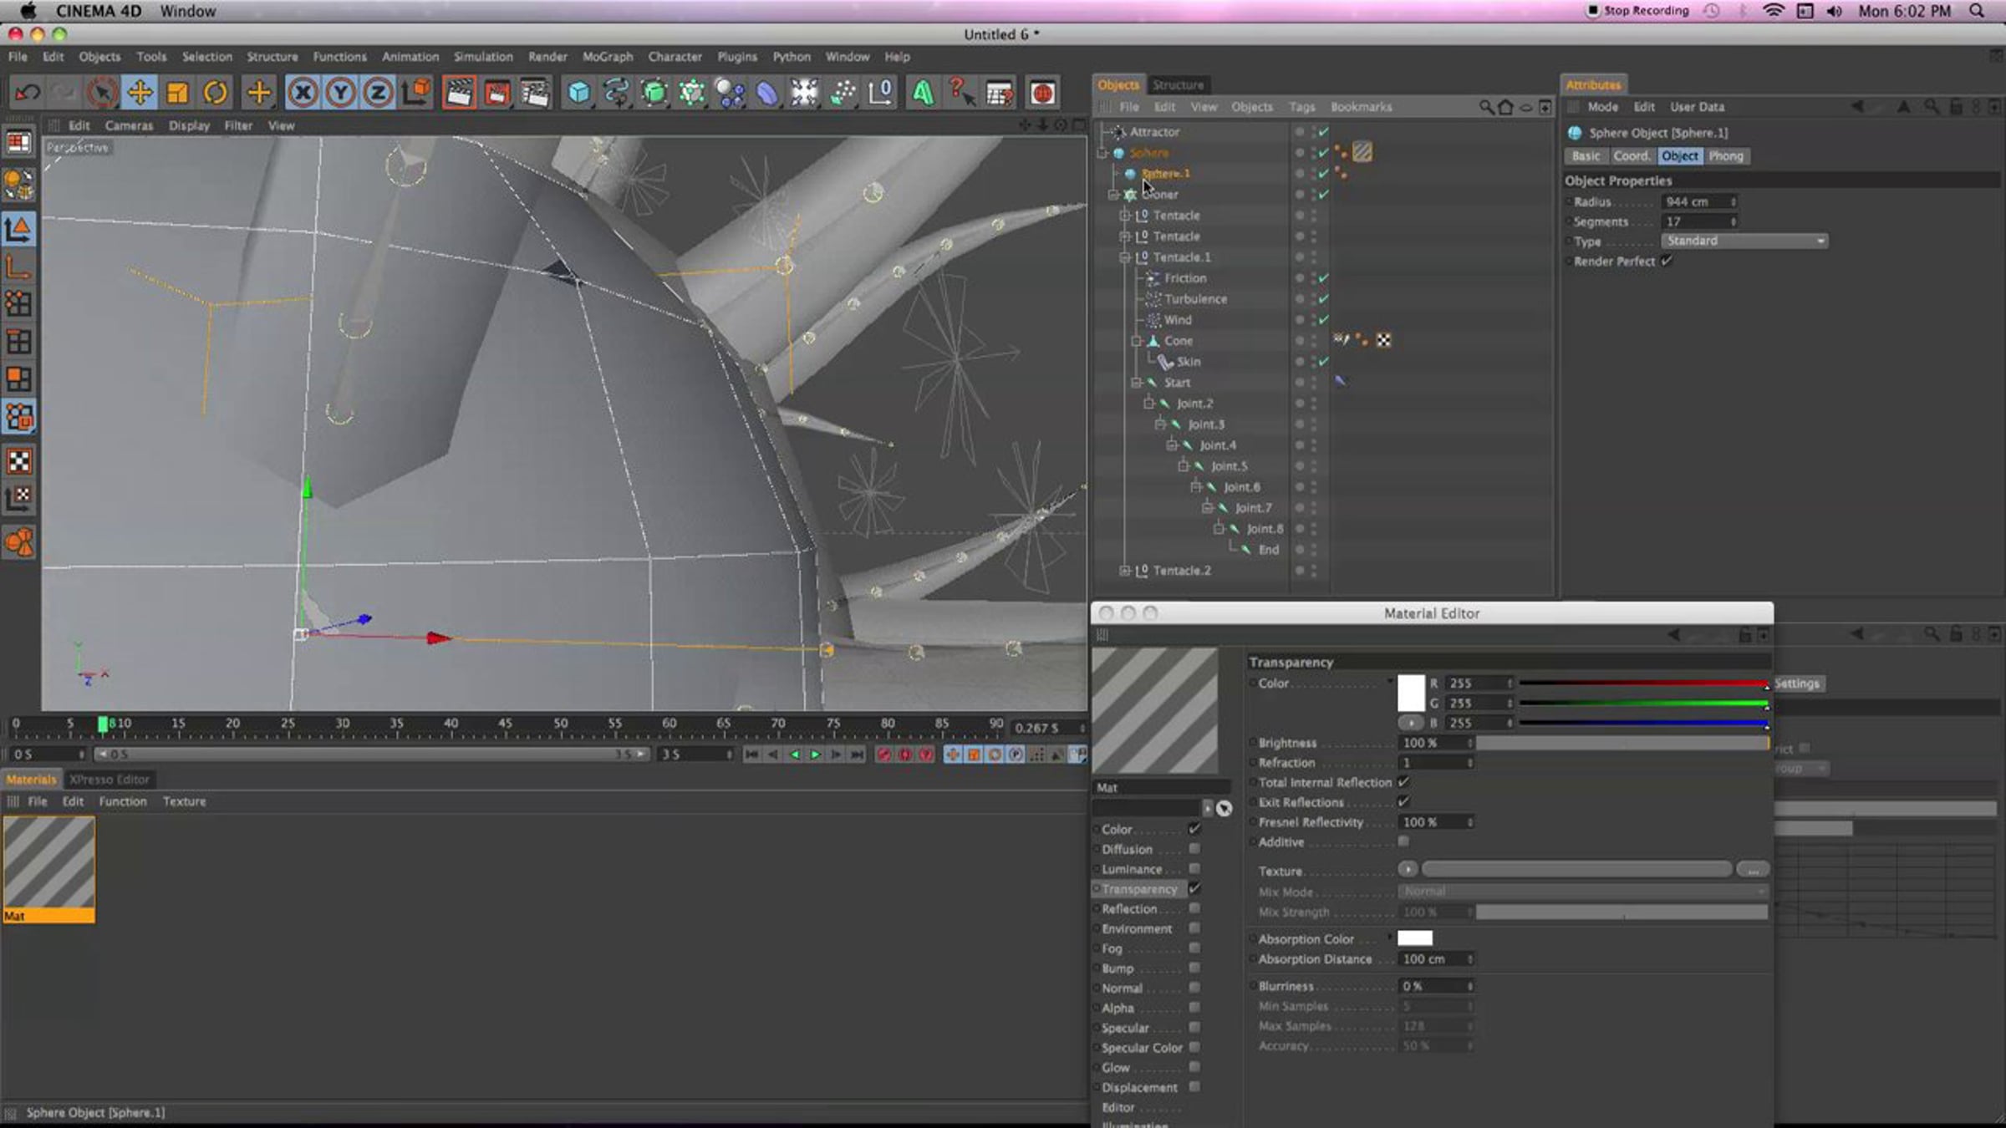2006x1128 pixels.
Task: Toggle Render Perfect checkbox
Action: click(1667, 261)
